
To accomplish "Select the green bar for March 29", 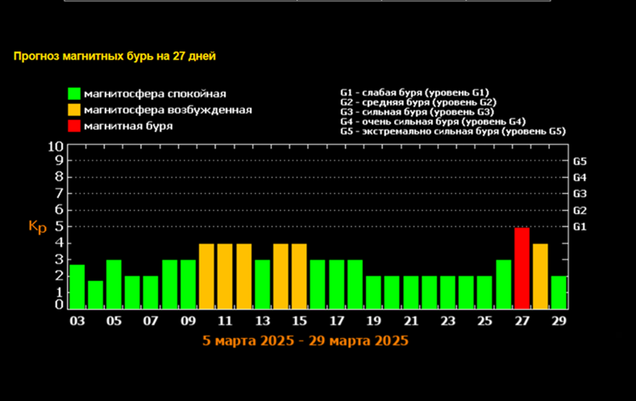I will tap(559, 292).
